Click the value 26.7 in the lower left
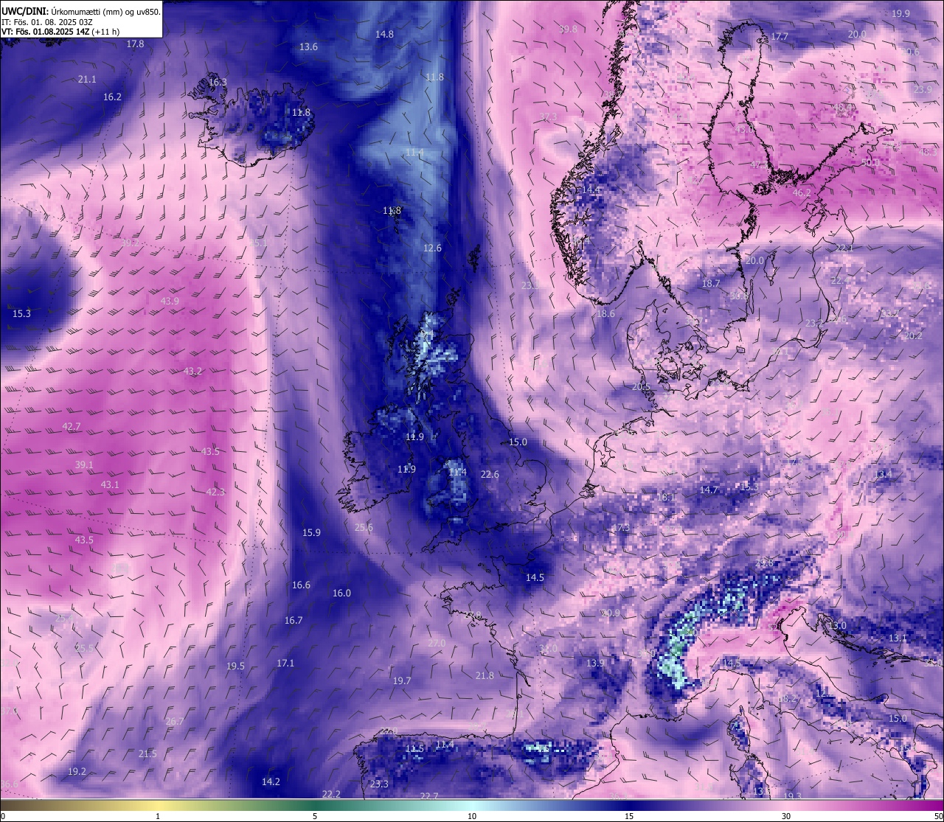Screen dimensions: 944x822 175,722
